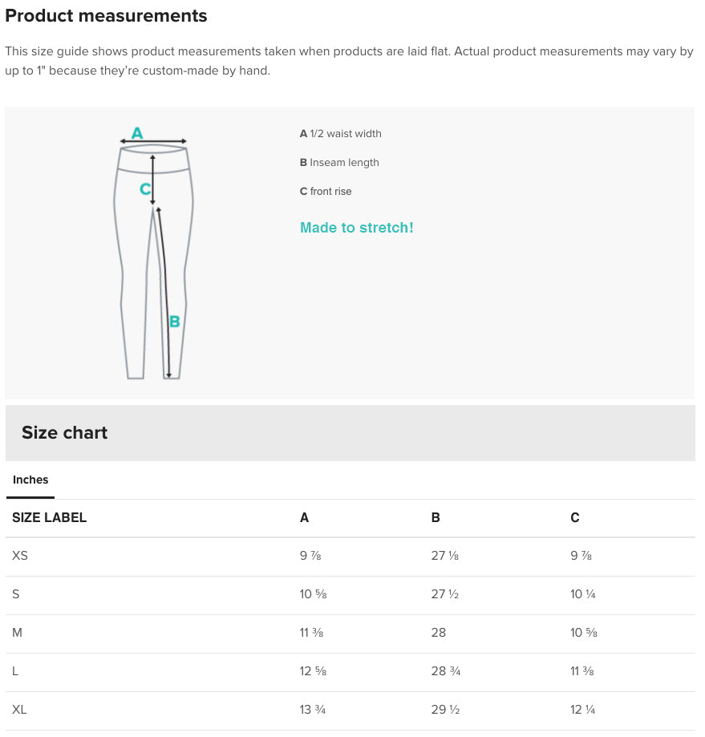Click the C column header in the table

click(x=574, y=518)
